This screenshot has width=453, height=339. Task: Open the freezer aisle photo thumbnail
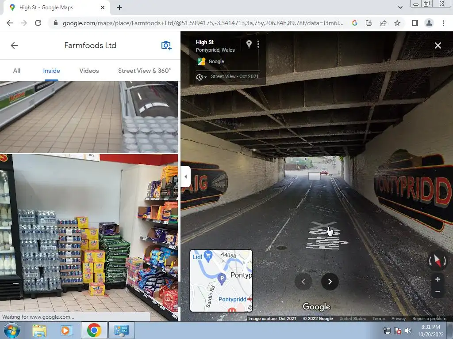coord(88,117)
